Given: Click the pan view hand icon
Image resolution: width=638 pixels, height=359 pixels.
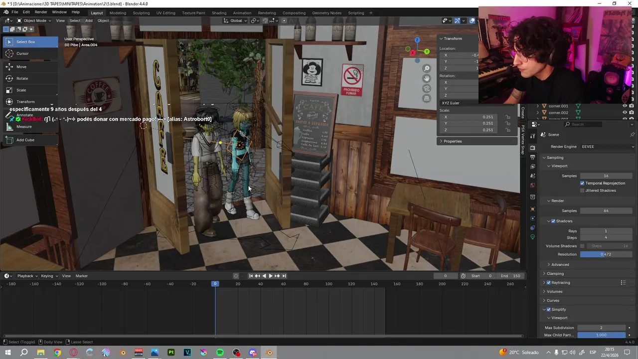Looking at the screenshot, I should 427,78.
